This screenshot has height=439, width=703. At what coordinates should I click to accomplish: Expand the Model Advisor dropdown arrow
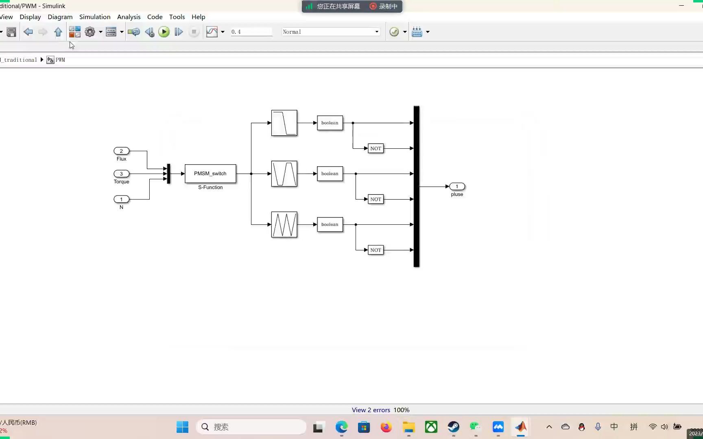click(x=405, y=32)
